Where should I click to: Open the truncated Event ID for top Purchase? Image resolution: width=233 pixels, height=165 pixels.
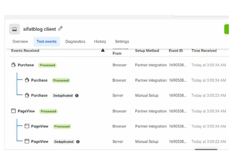[x=177, y=65]
